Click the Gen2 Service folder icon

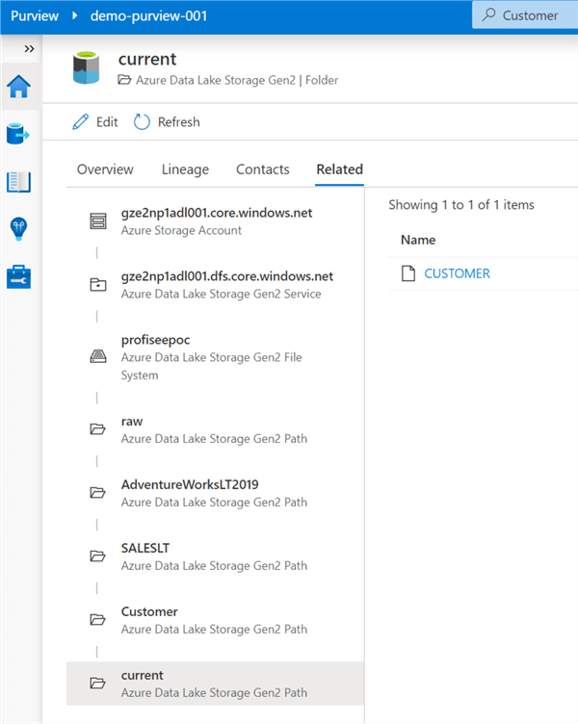[x=98, y=284]
